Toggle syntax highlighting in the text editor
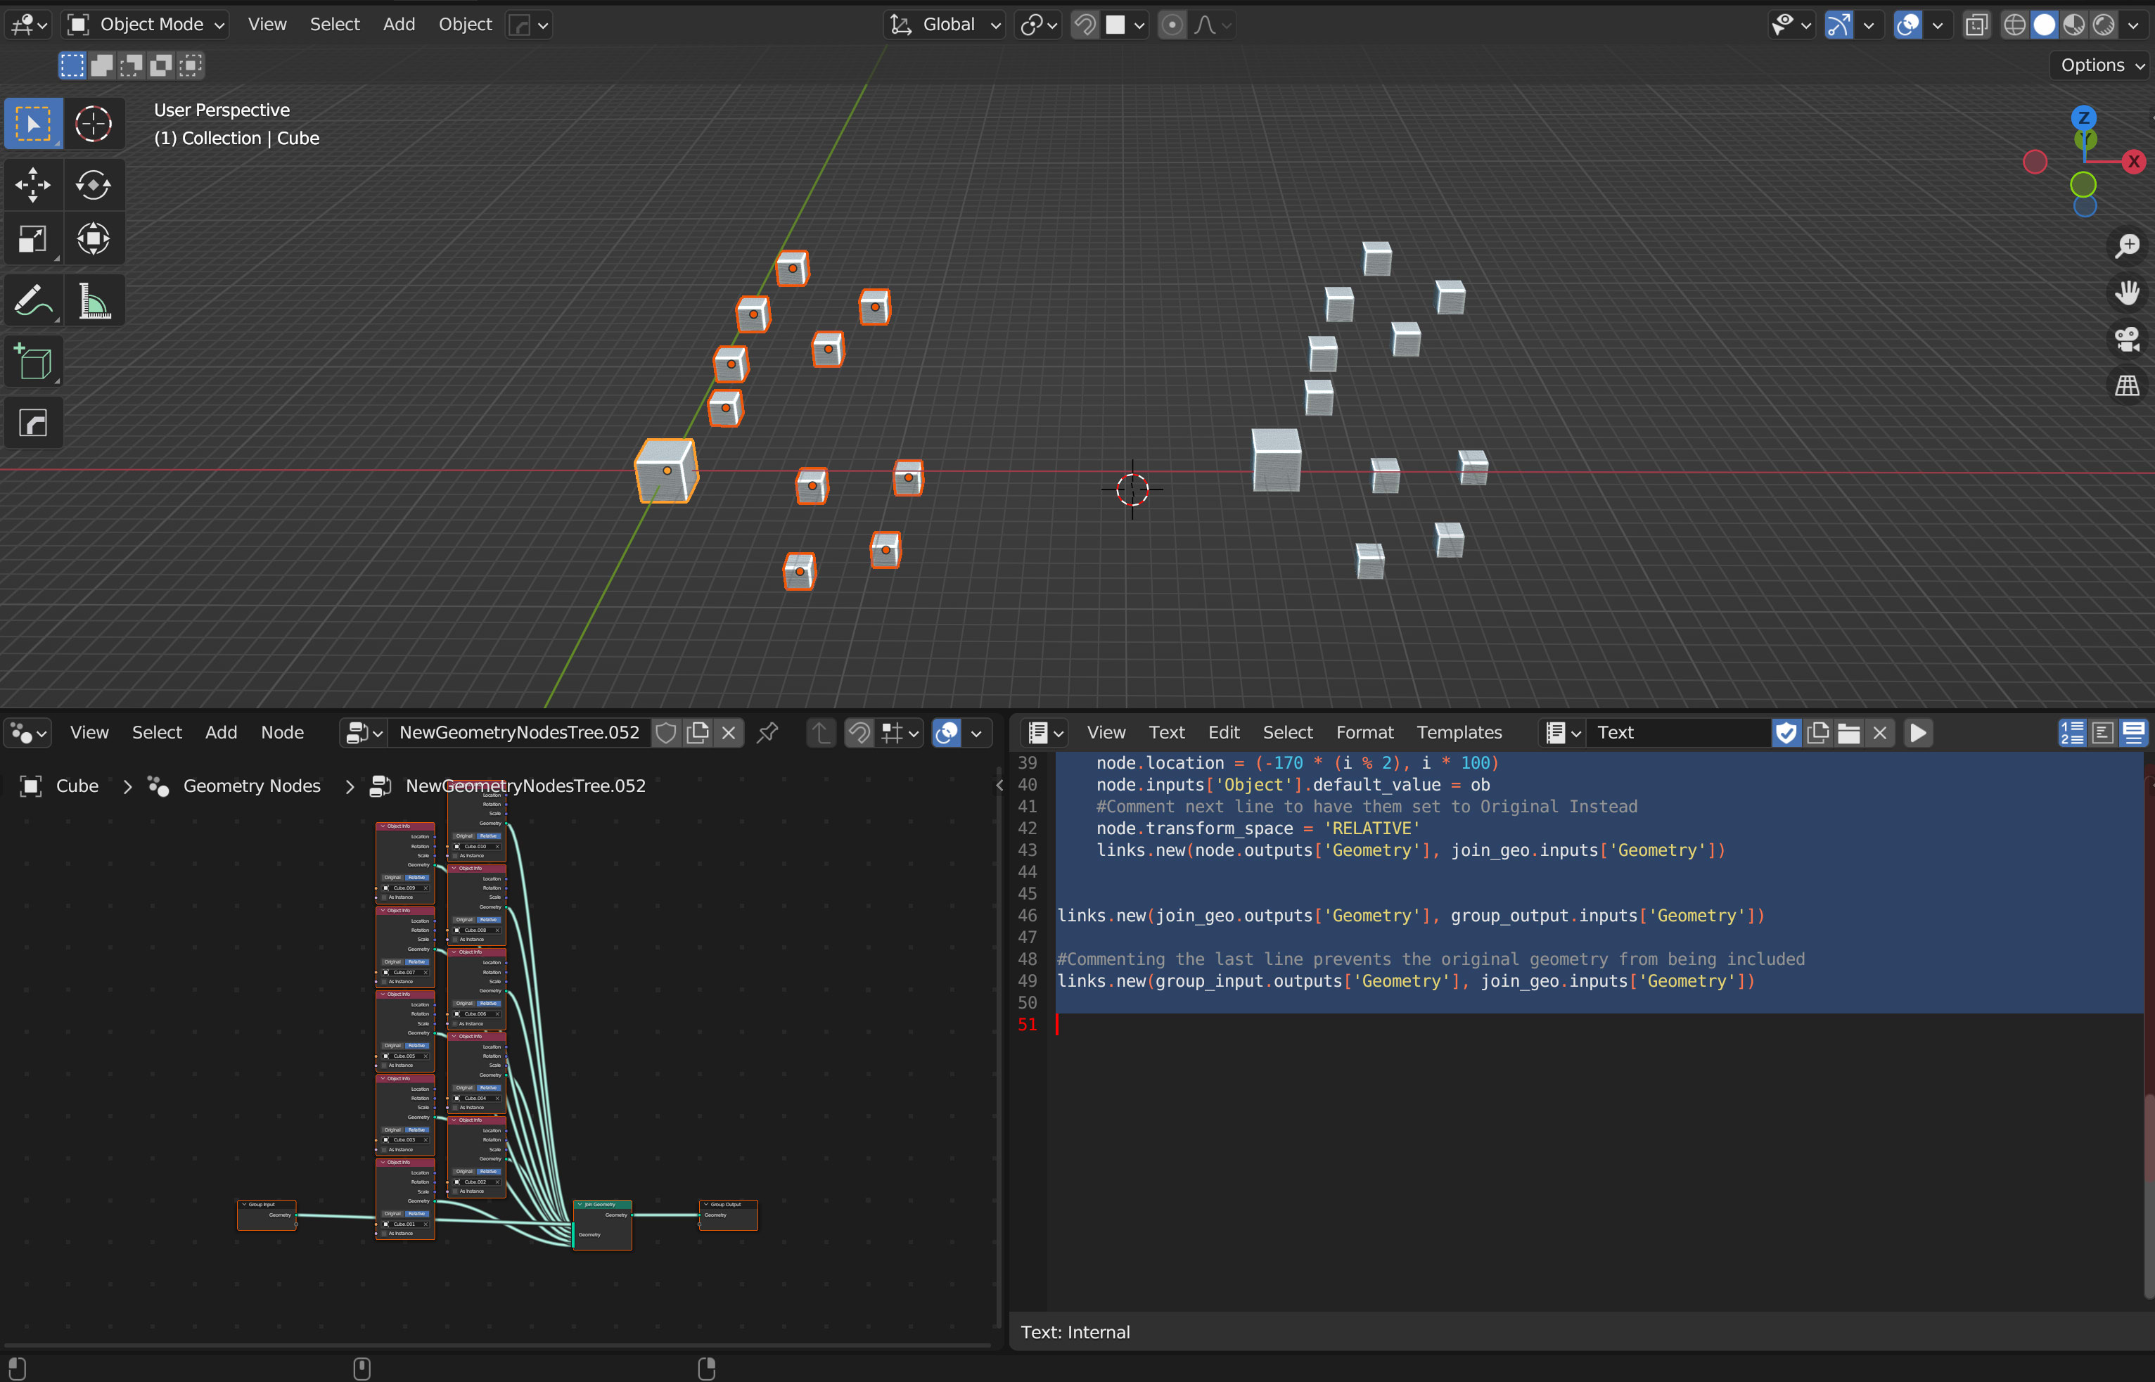2155x1382 pixels. coord(2133,733)
